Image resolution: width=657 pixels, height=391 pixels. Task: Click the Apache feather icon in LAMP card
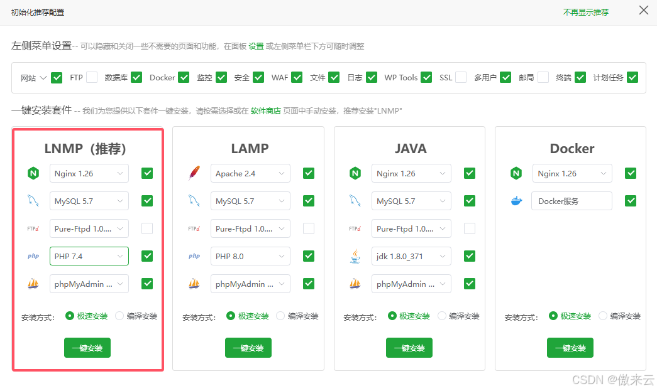pos(194,173)
